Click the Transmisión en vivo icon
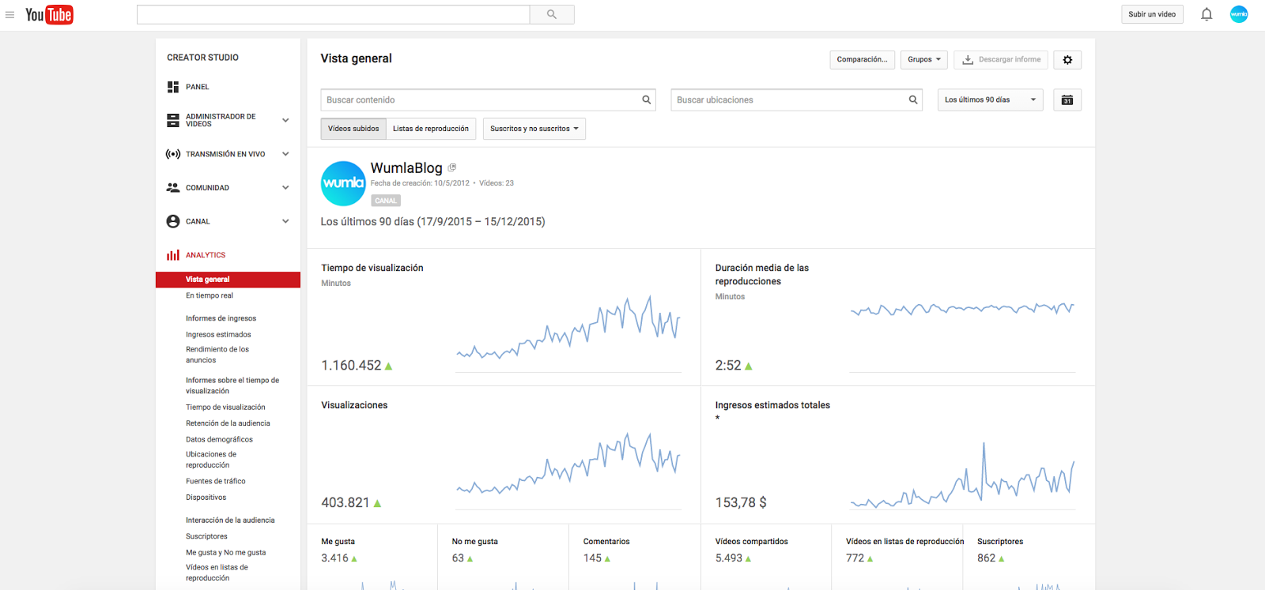Viewport: 1265px width, 590px height. 173,154
